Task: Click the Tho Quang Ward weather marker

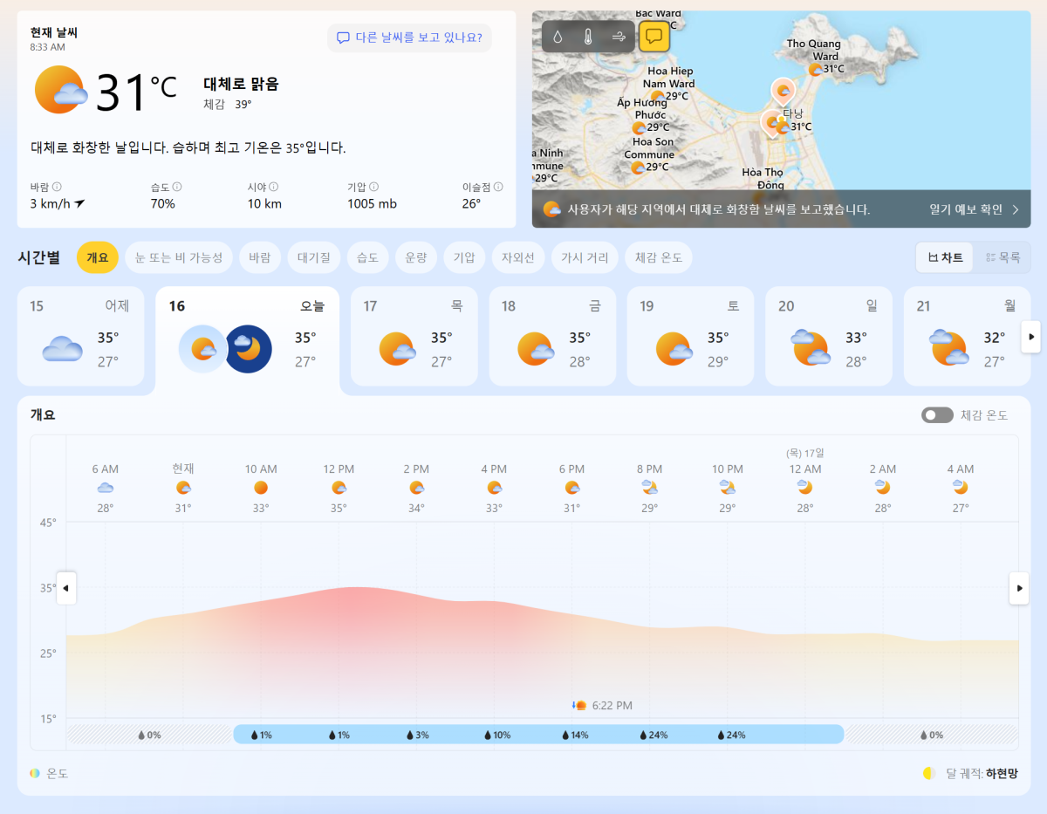Action: (x=815, y=69)
